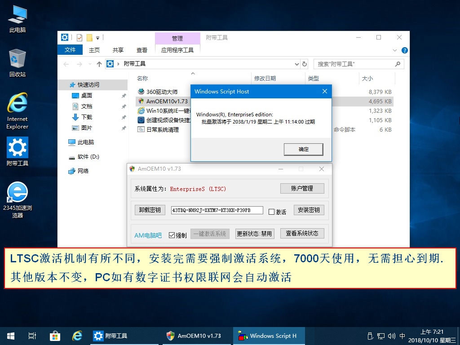Select 文档 in navigation pane
The image size is (460, 345).
pos(87,106)
